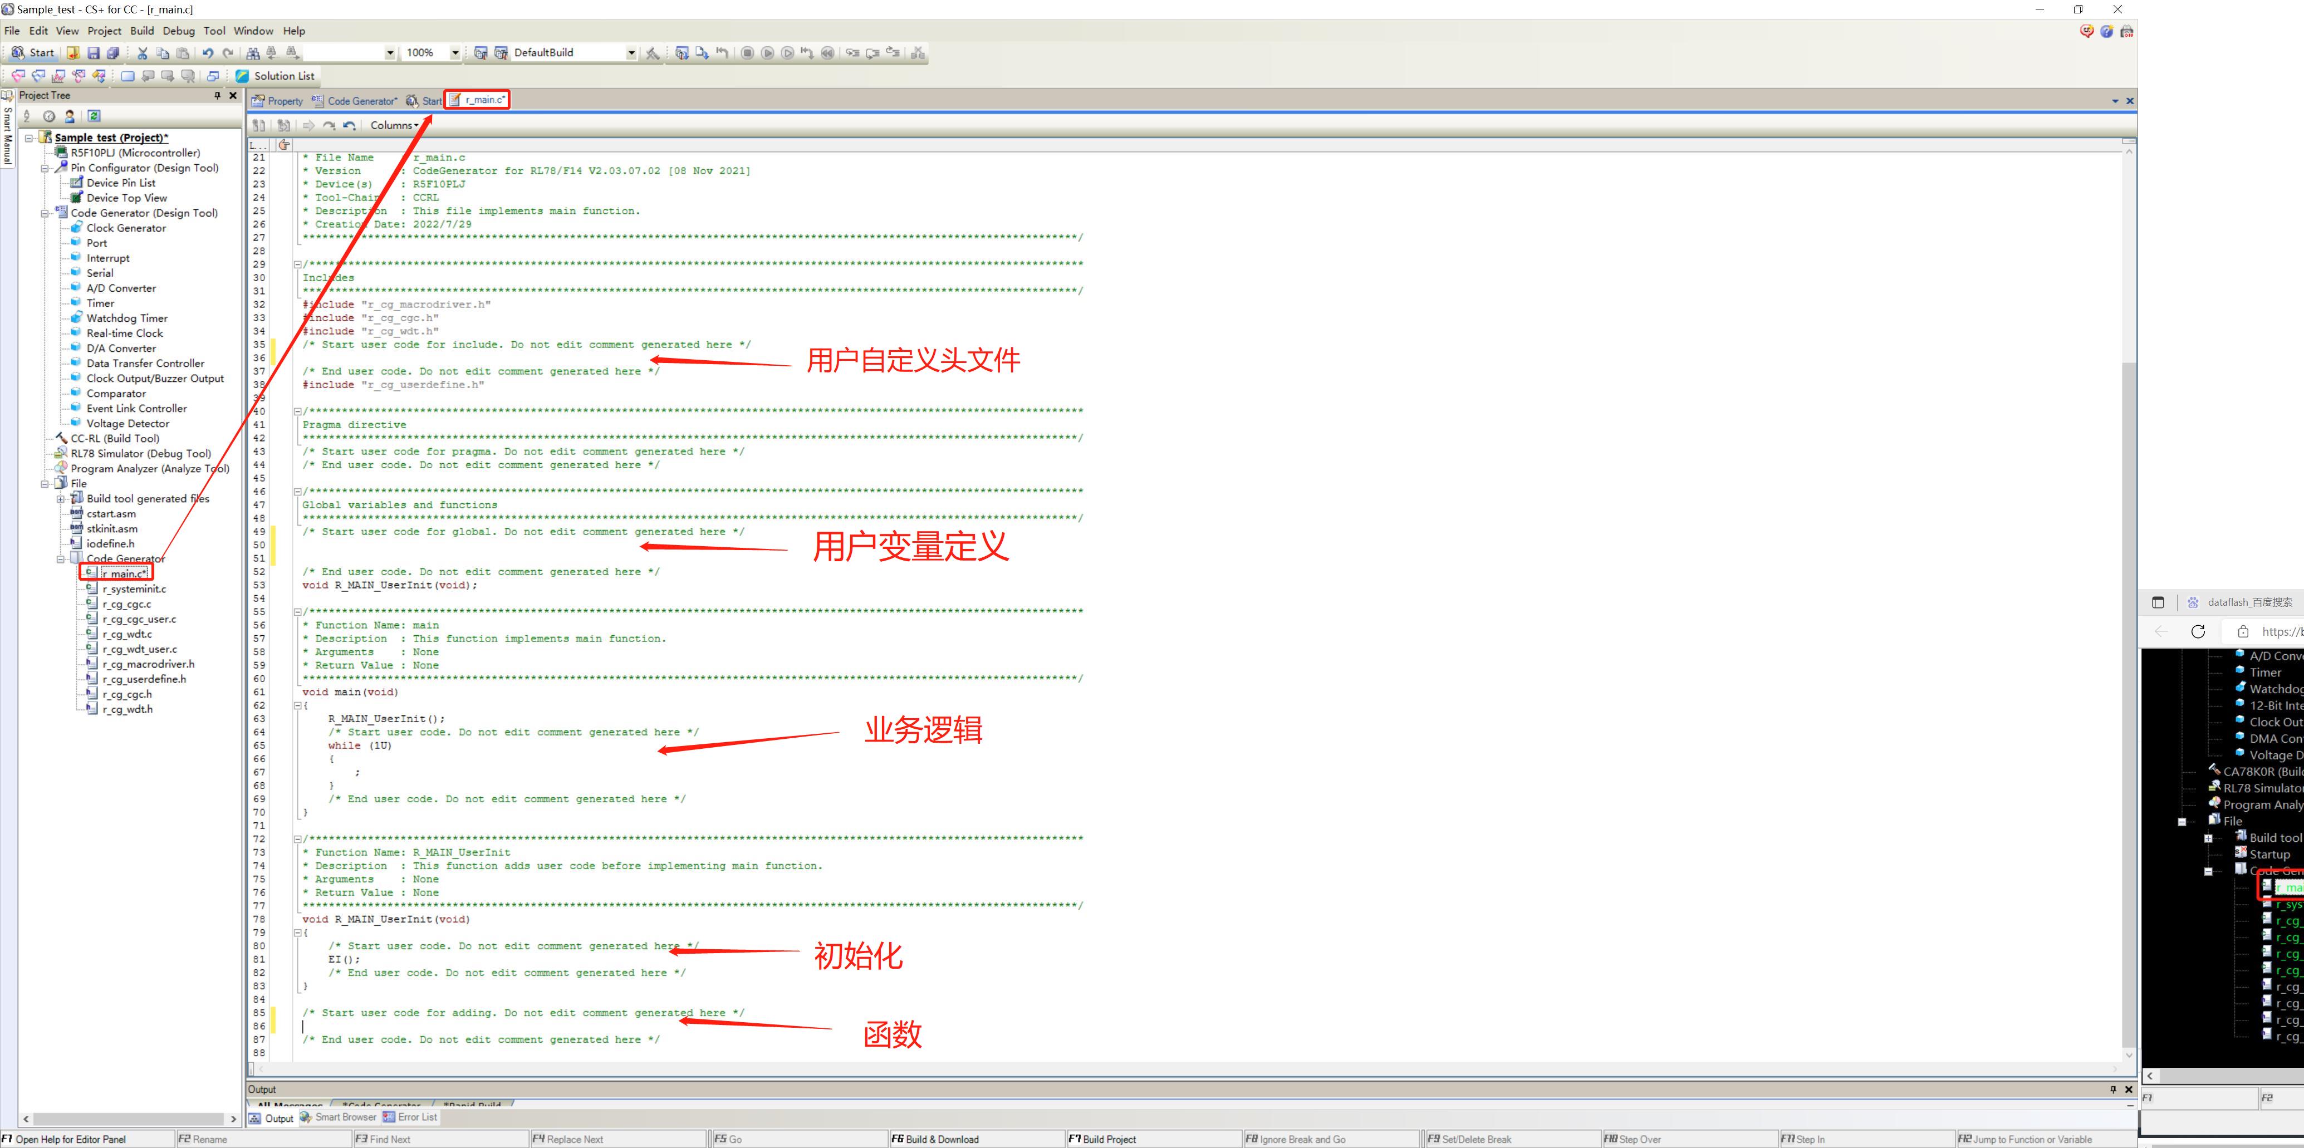Switch to the Code Generator* editor tab
The image size is (2304, 1148).
(354, 101)
